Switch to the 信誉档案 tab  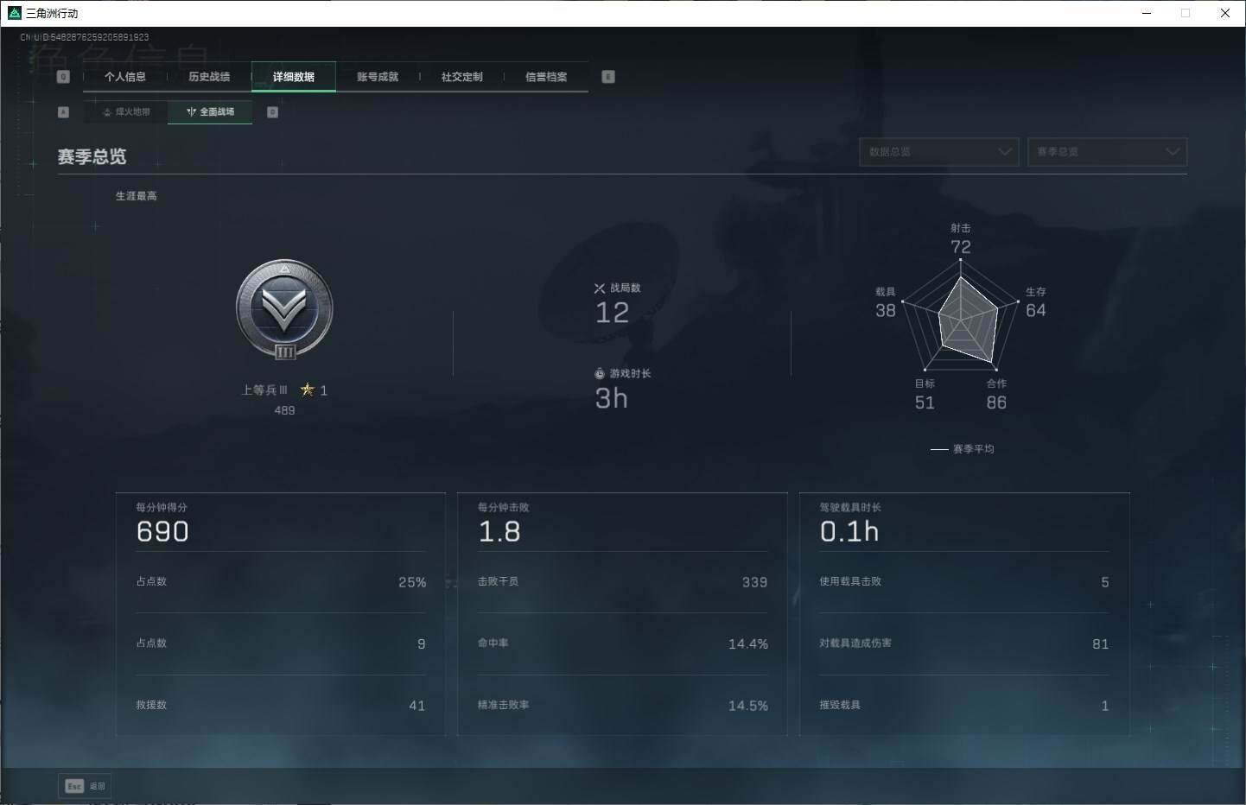(546, 77)
